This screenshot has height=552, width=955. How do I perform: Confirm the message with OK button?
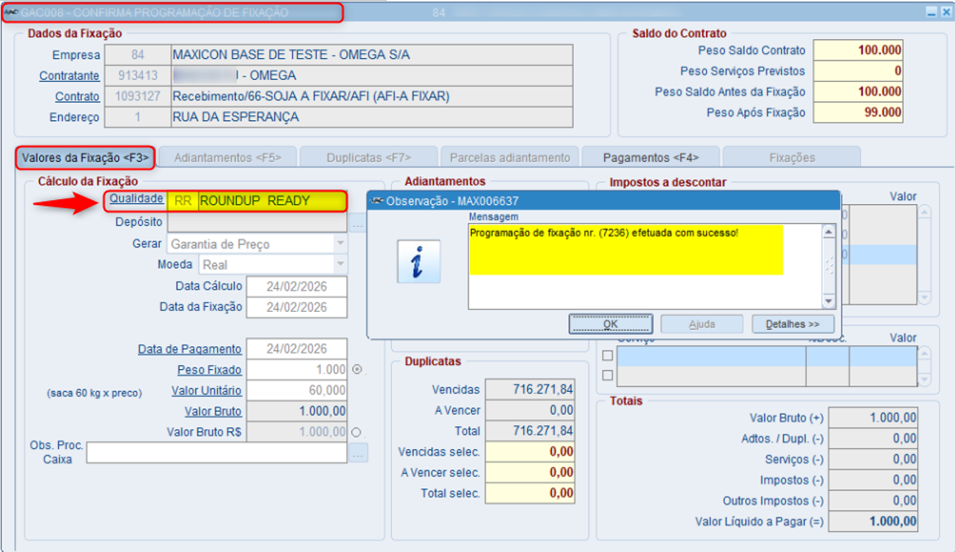pos(611,324)
